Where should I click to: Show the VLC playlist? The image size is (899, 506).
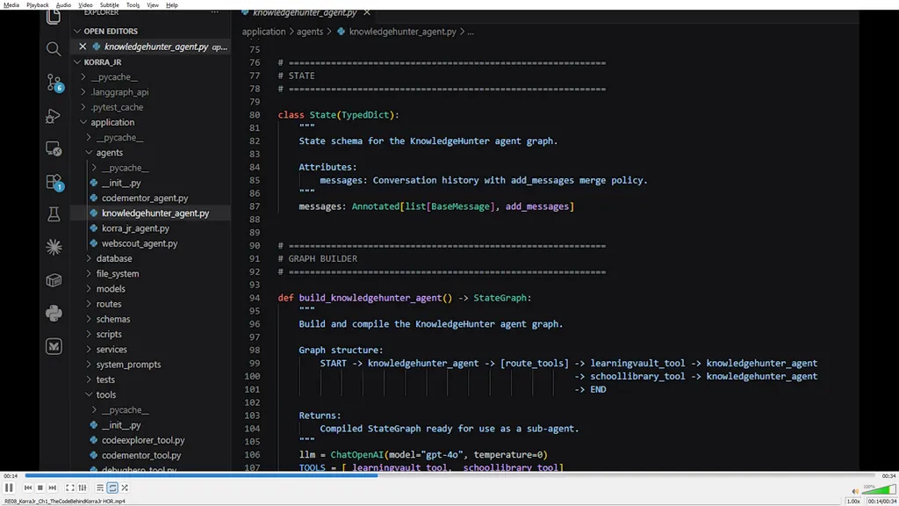[x=100, y=488]
